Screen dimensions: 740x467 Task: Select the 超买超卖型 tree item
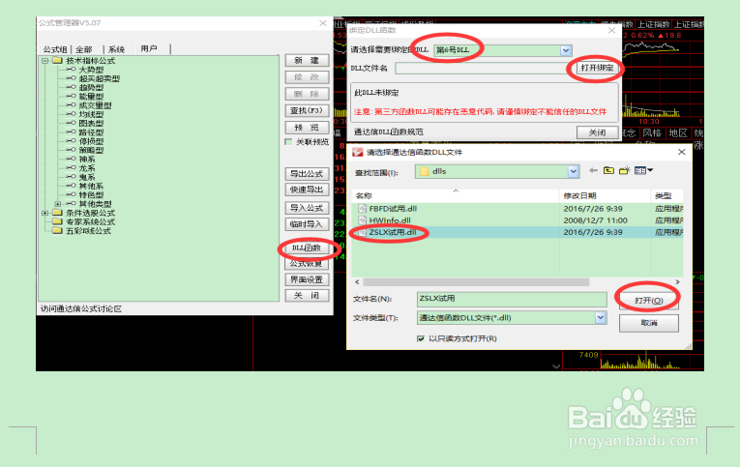pos(99,78)
